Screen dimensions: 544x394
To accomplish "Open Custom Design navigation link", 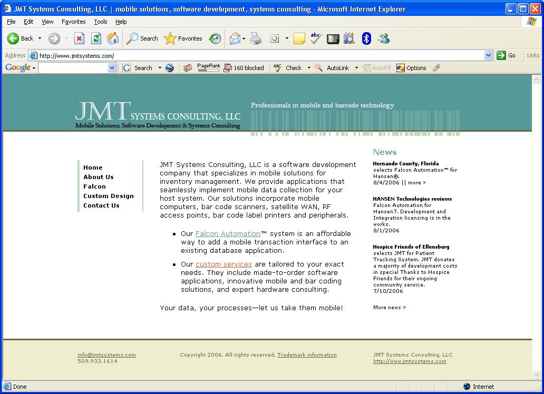I will point(108,196).
